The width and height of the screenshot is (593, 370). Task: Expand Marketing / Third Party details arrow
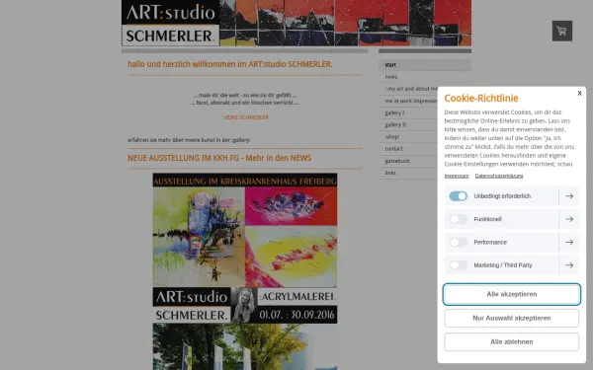[569, 265]
